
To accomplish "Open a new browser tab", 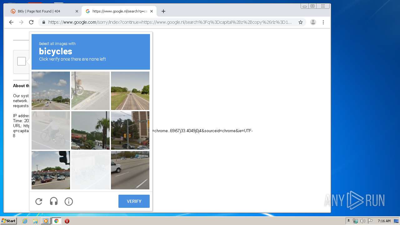I will pos(163,11).
